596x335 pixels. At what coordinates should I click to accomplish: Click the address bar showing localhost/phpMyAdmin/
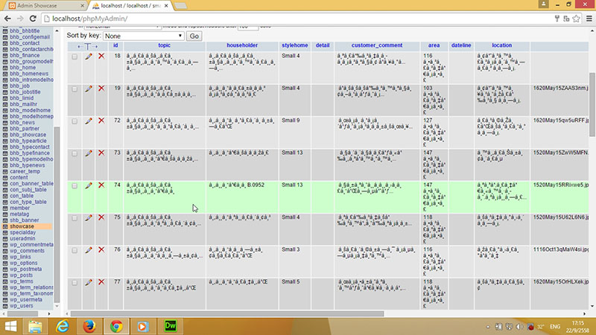click(x=297, y=18)
